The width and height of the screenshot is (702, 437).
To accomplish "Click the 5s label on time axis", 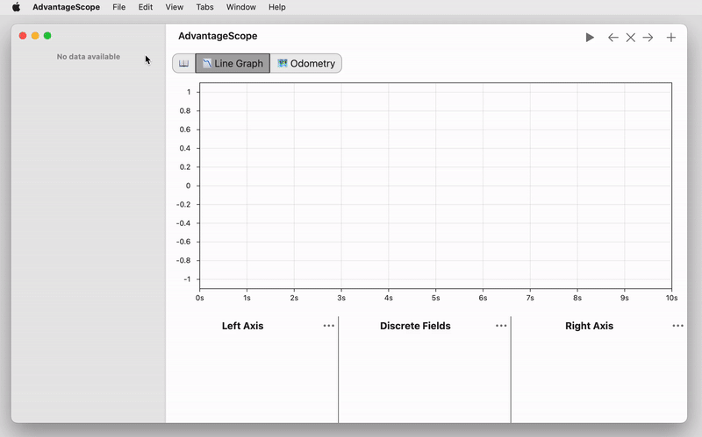I will [x=435, y=298].
